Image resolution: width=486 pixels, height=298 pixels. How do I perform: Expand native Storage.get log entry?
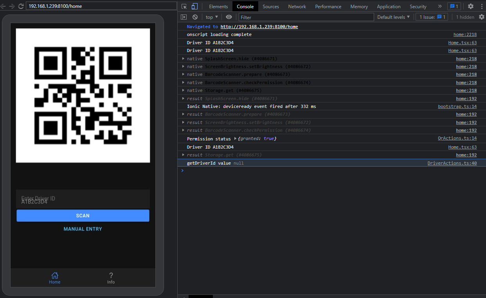pos(183,90)
